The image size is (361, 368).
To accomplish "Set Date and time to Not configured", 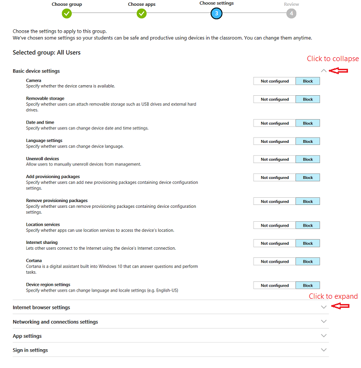I will click(275, 124).
